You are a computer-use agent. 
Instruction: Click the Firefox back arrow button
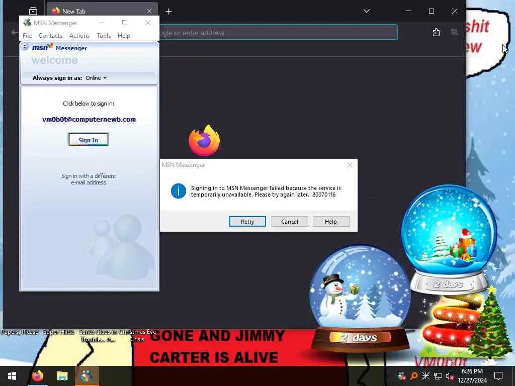coord(15,32)
